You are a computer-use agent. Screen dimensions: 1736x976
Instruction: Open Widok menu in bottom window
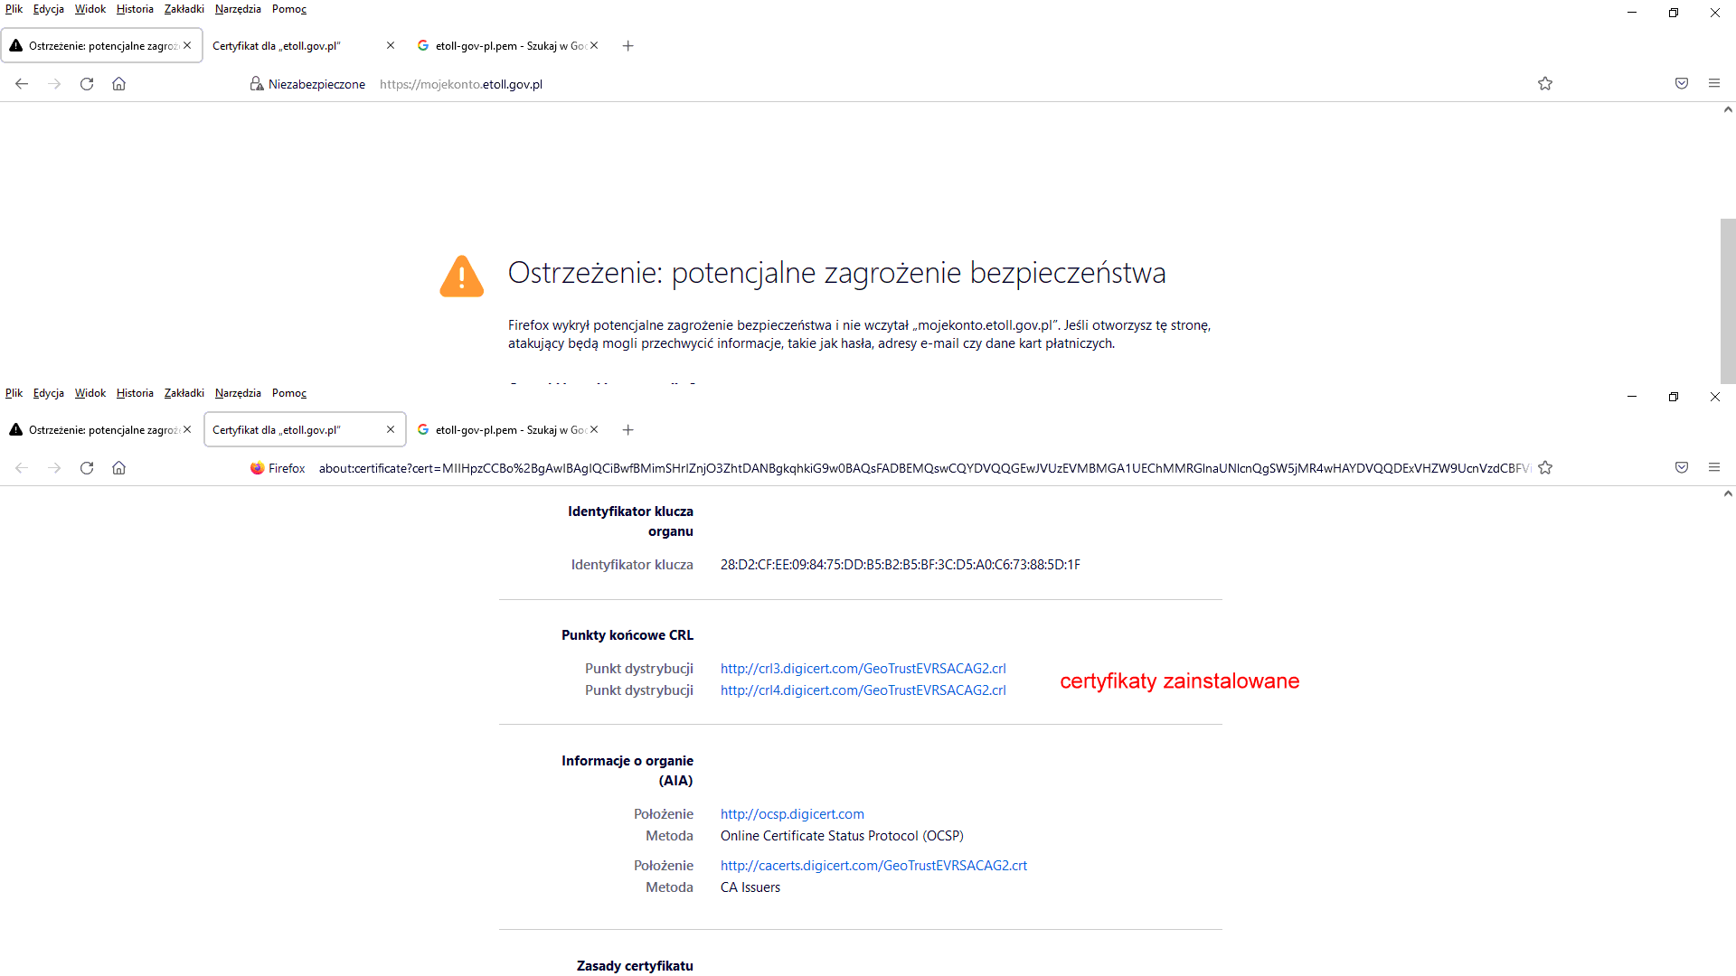(90, 393)
